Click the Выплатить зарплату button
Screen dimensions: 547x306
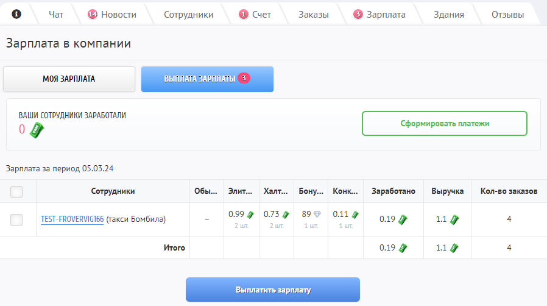[273, 290]
